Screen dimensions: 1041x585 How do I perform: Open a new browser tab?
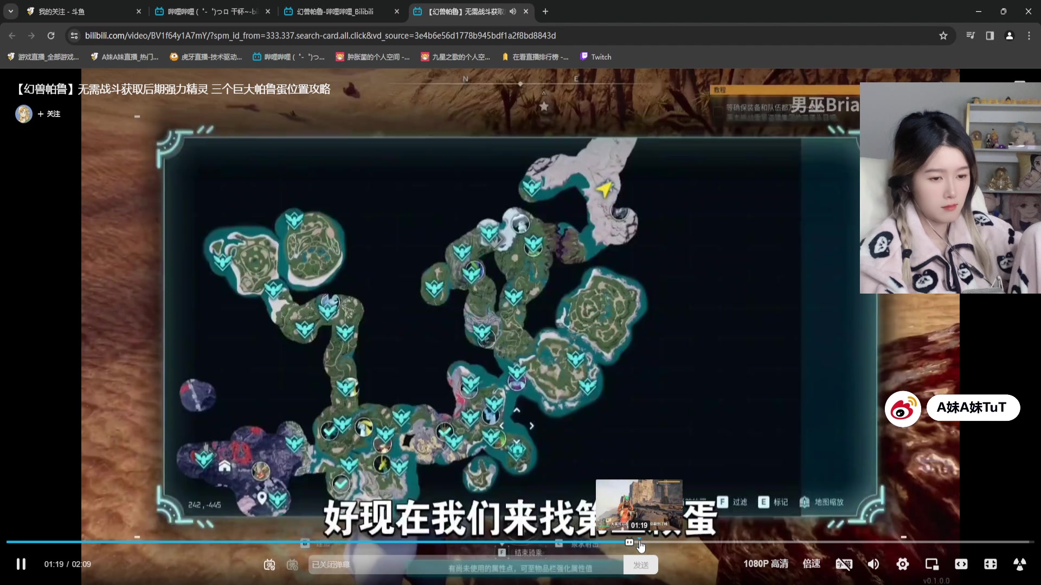[545, 11]
